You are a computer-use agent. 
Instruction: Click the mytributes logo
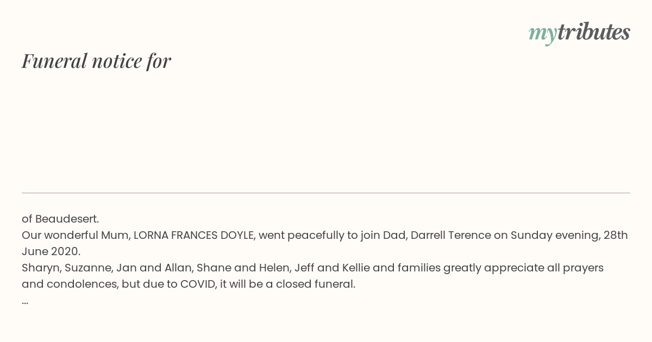coord(579,33)
